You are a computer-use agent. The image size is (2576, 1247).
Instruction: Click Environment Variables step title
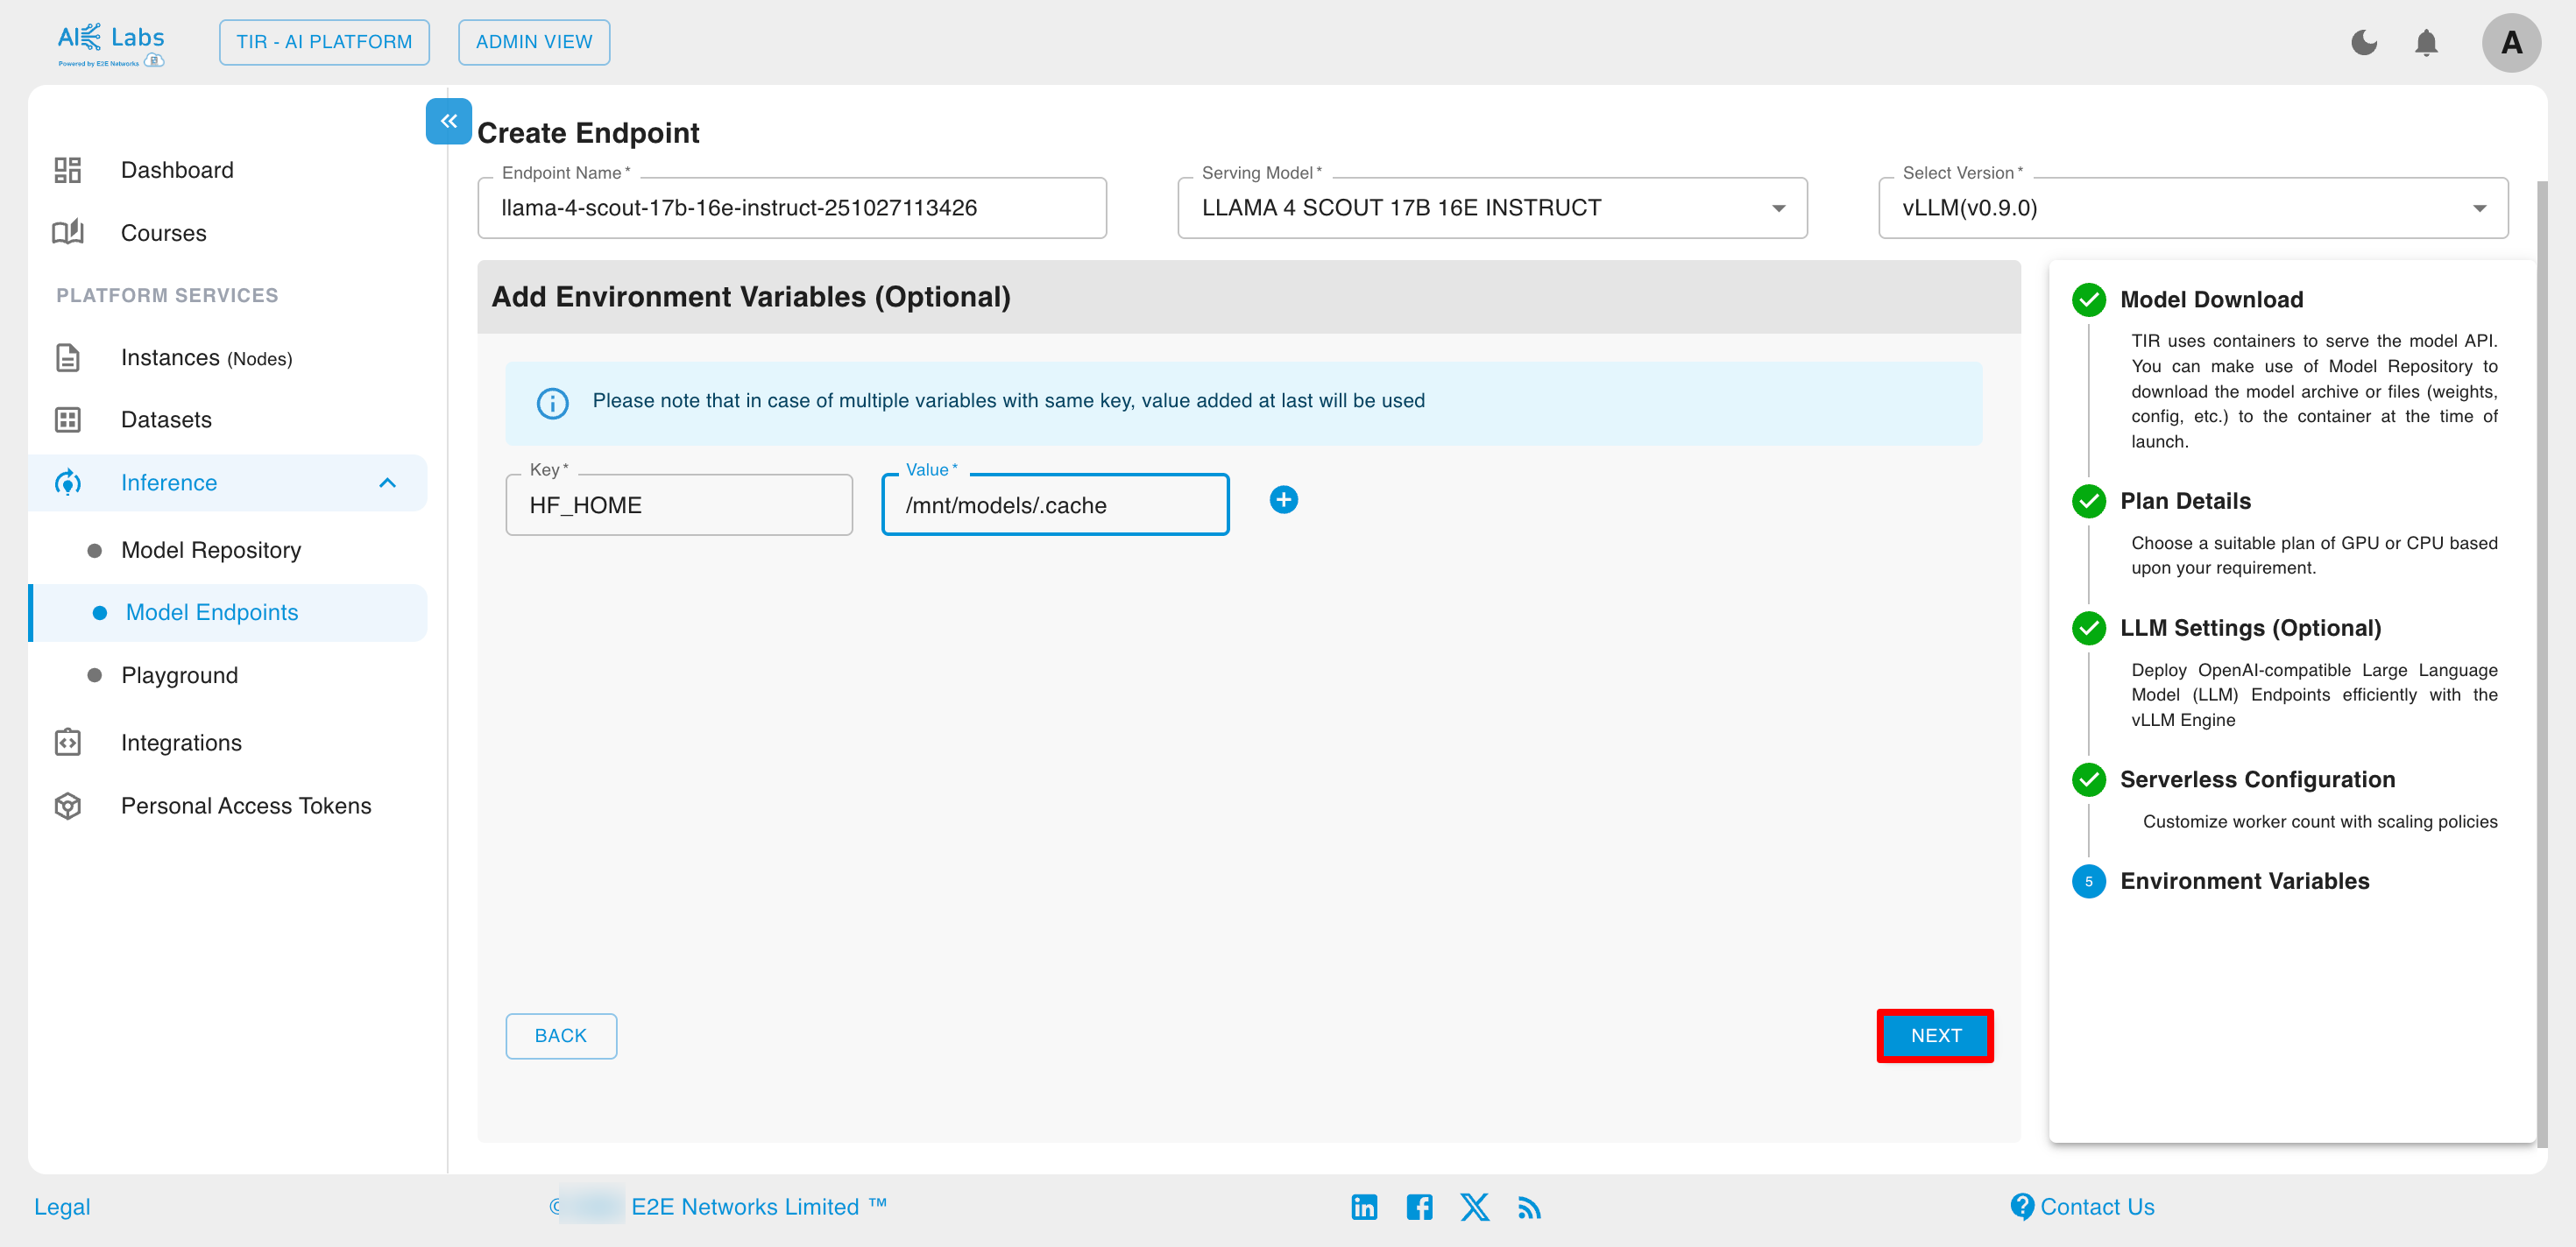pos(2244,881)
